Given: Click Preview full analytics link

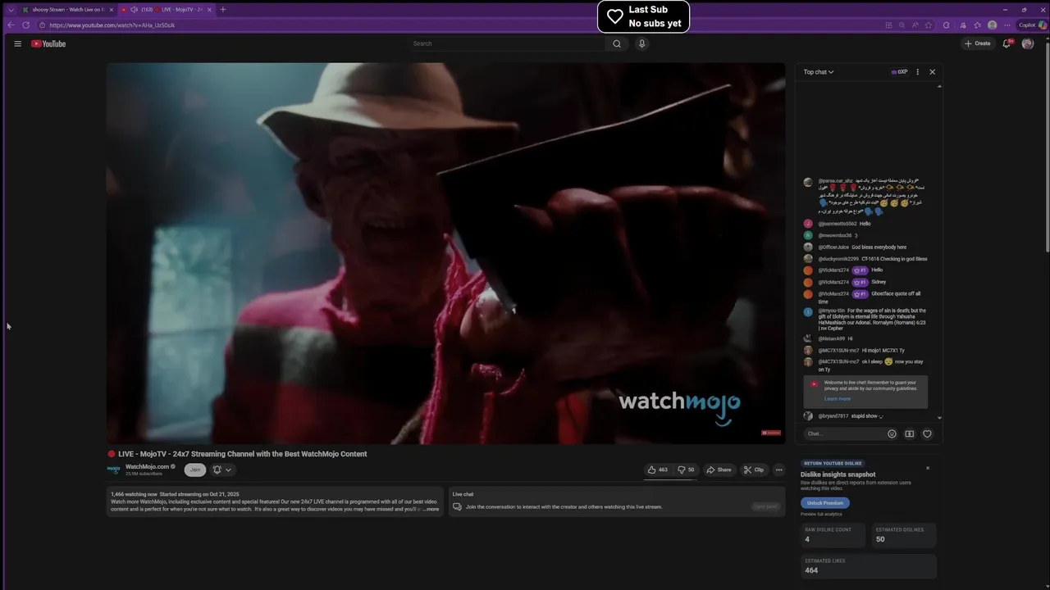Looking at the screenshot, I should tap(821, 514).
